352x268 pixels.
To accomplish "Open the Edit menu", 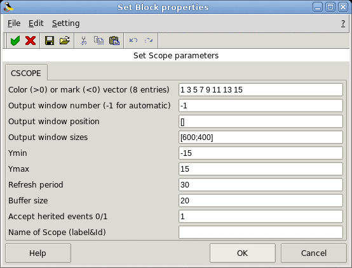I will pyautogui.click(x=36, y=23).
